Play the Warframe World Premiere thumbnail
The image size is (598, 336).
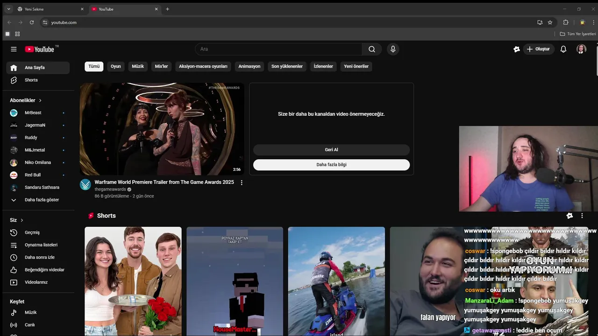click(162, 129)
